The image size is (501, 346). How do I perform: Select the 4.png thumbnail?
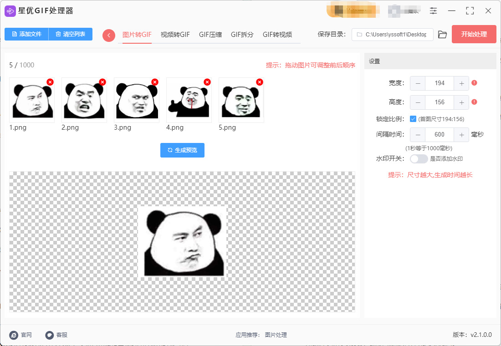pyautogui.click(x=189, y=100)
